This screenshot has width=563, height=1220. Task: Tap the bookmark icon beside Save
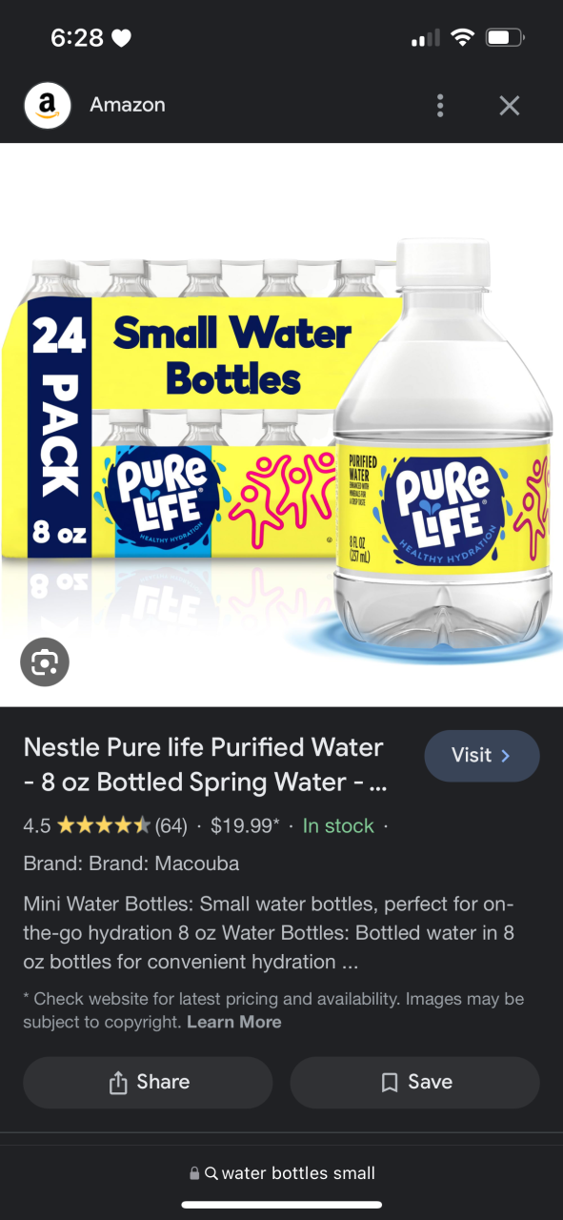(389, 1082)
